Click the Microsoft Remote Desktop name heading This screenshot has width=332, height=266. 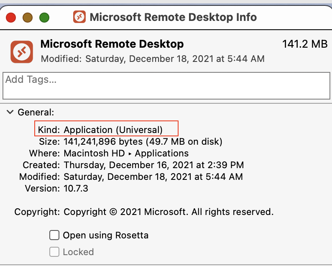pyautogui.click(x=112, y=44)
